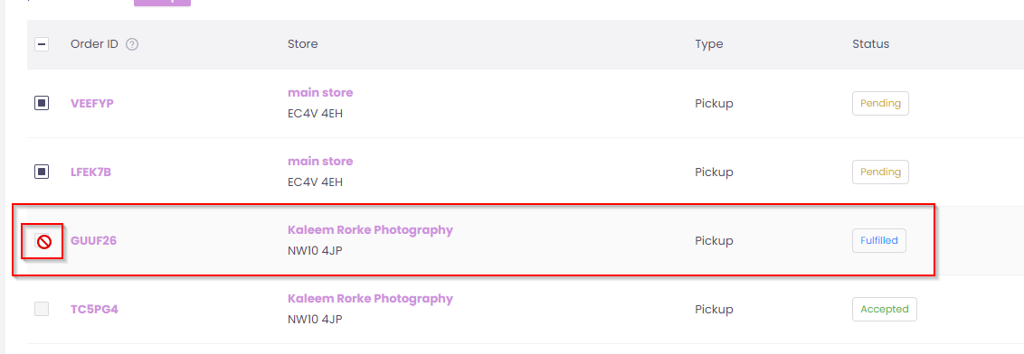Click the Fulfilled status badge

pyautogui.click(x=879, y=240)
